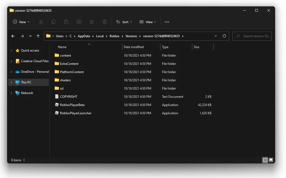Open the View dropdown menu

click(x=148, y=22)
